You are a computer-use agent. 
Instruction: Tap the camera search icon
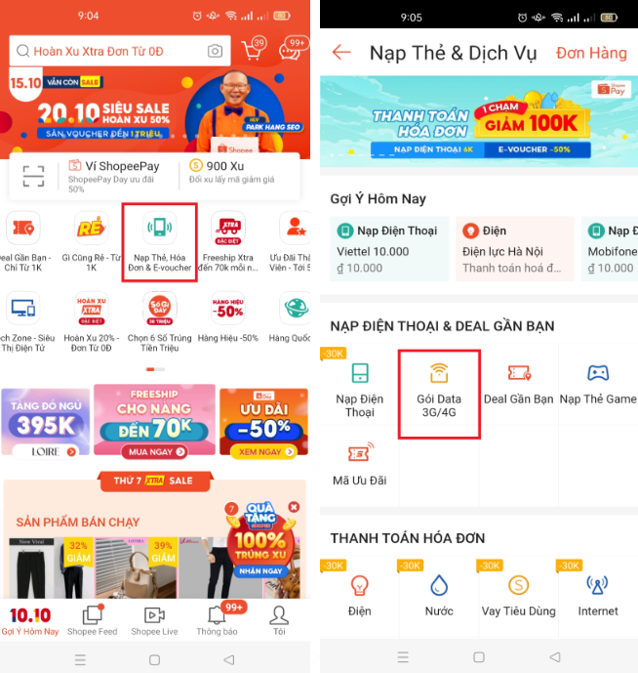(x=215, y=51)
